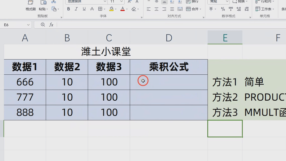This screenshot has width=286, height=161.
Task: Click the decrease decimal places icon
Action: [x=247, y=9]
